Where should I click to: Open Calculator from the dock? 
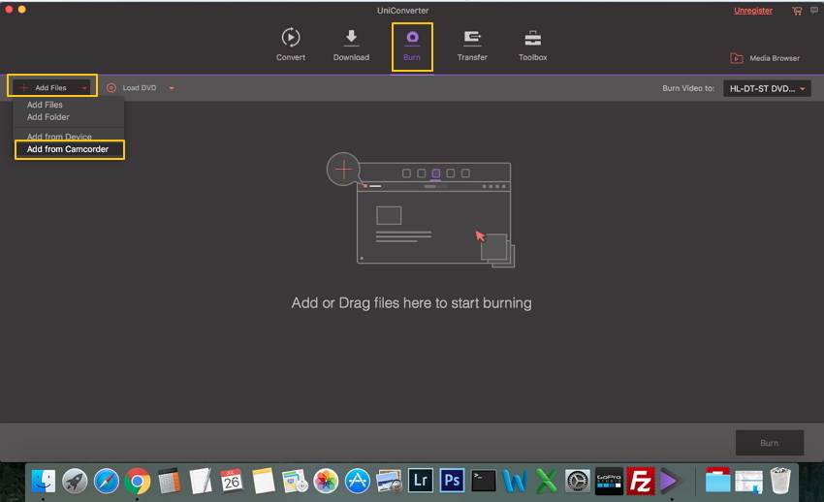169,481
